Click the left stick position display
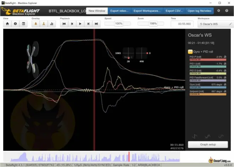The width and height of the screenshot is (234, 167). (x=128, y=53)
